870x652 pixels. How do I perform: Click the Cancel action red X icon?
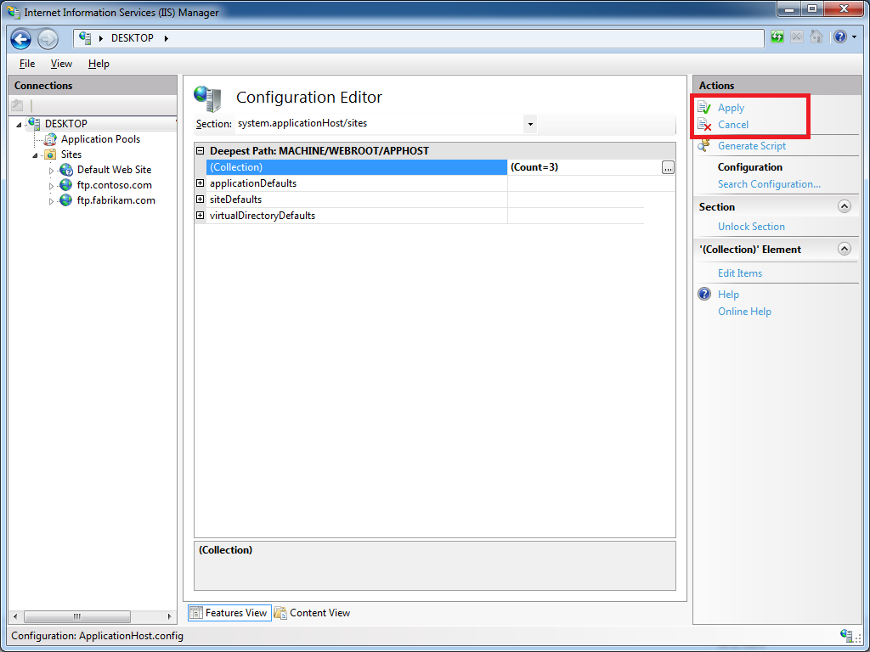click(x=704, y=125)
